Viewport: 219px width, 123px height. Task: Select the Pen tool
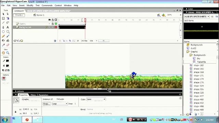pos(3,27)
